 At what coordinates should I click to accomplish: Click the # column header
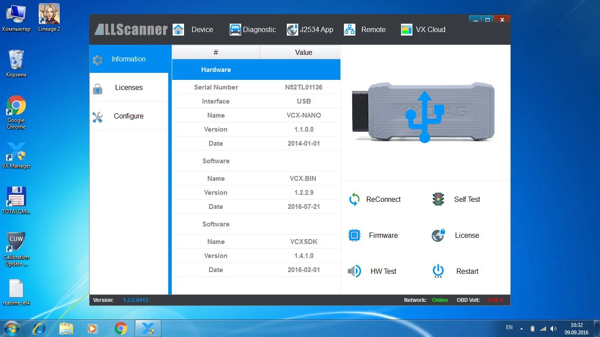pos(216,52)
